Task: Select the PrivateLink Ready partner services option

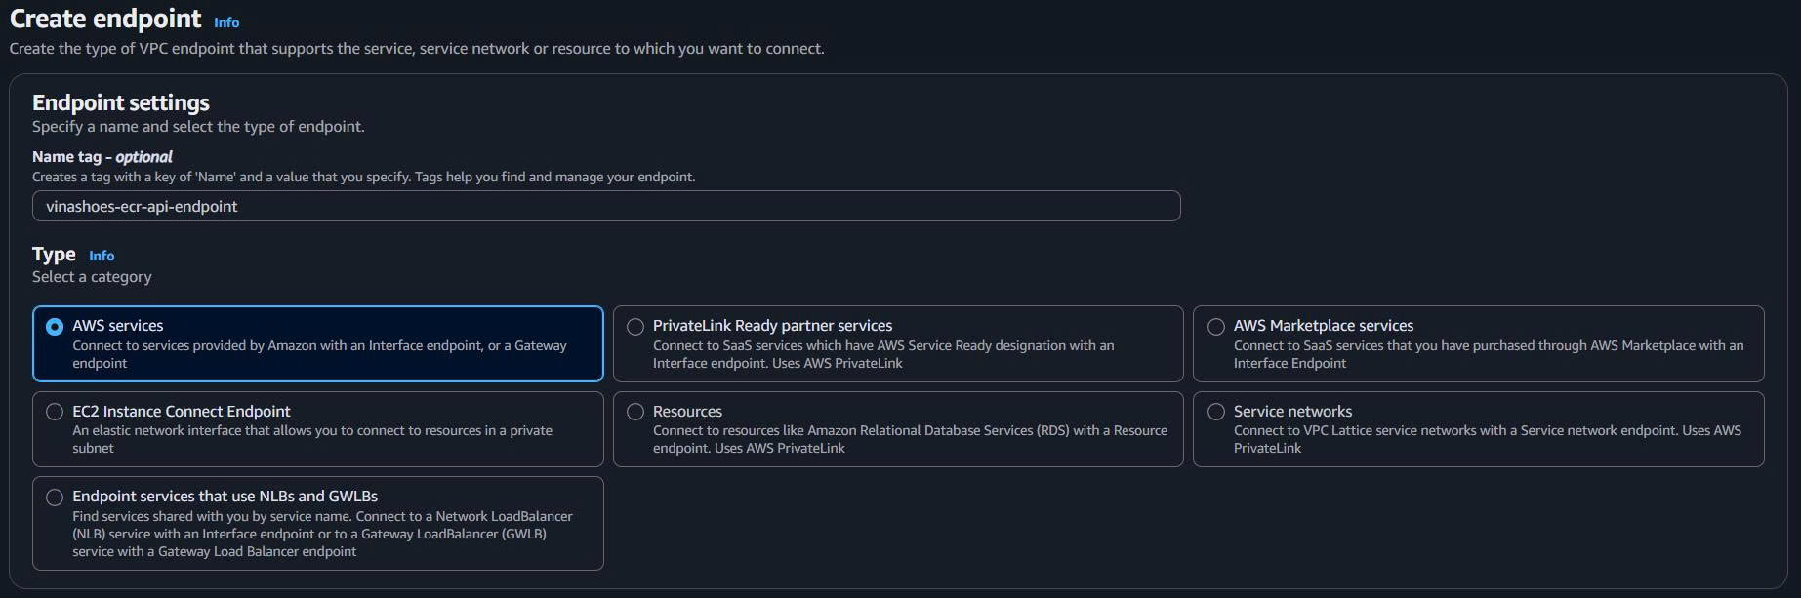Action: (634, 326)
